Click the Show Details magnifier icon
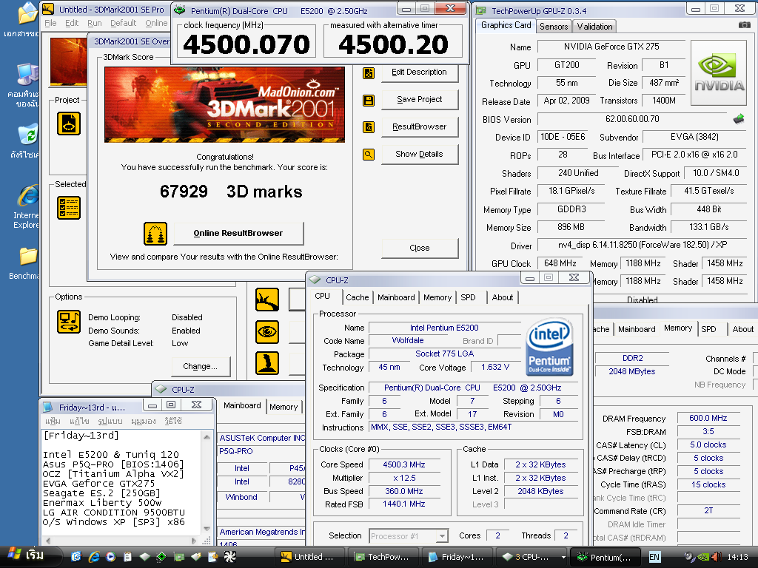 [x=369, y=155]
